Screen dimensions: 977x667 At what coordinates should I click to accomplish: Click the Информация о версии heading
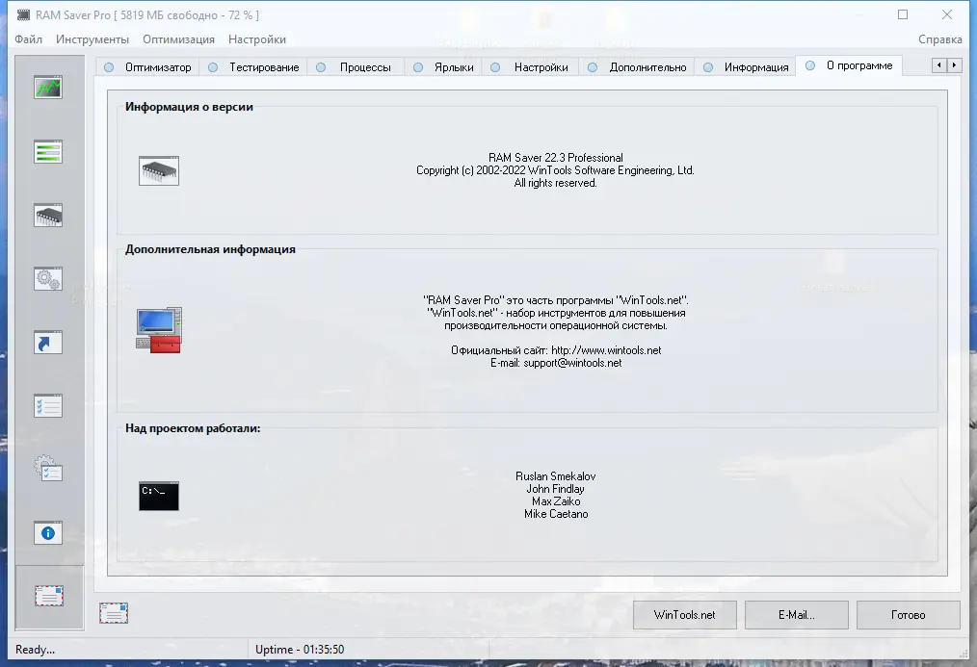pos(189,107)
